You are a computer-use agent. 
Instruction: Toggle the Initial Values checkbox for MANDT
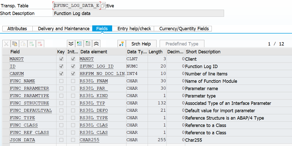pyautogui.click(x=73, y=59)
